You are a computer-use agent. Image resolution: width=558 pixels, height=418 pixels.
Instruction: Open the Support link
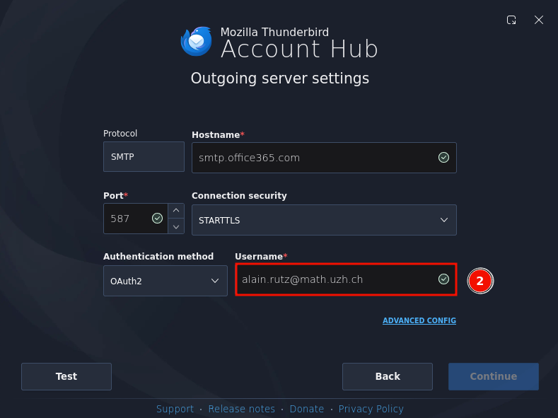click(x=175, y=409)
